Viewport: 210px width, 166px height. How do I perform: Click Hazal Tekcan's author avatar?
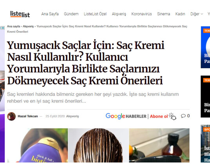pyautogui.click(x=11, y=116)
